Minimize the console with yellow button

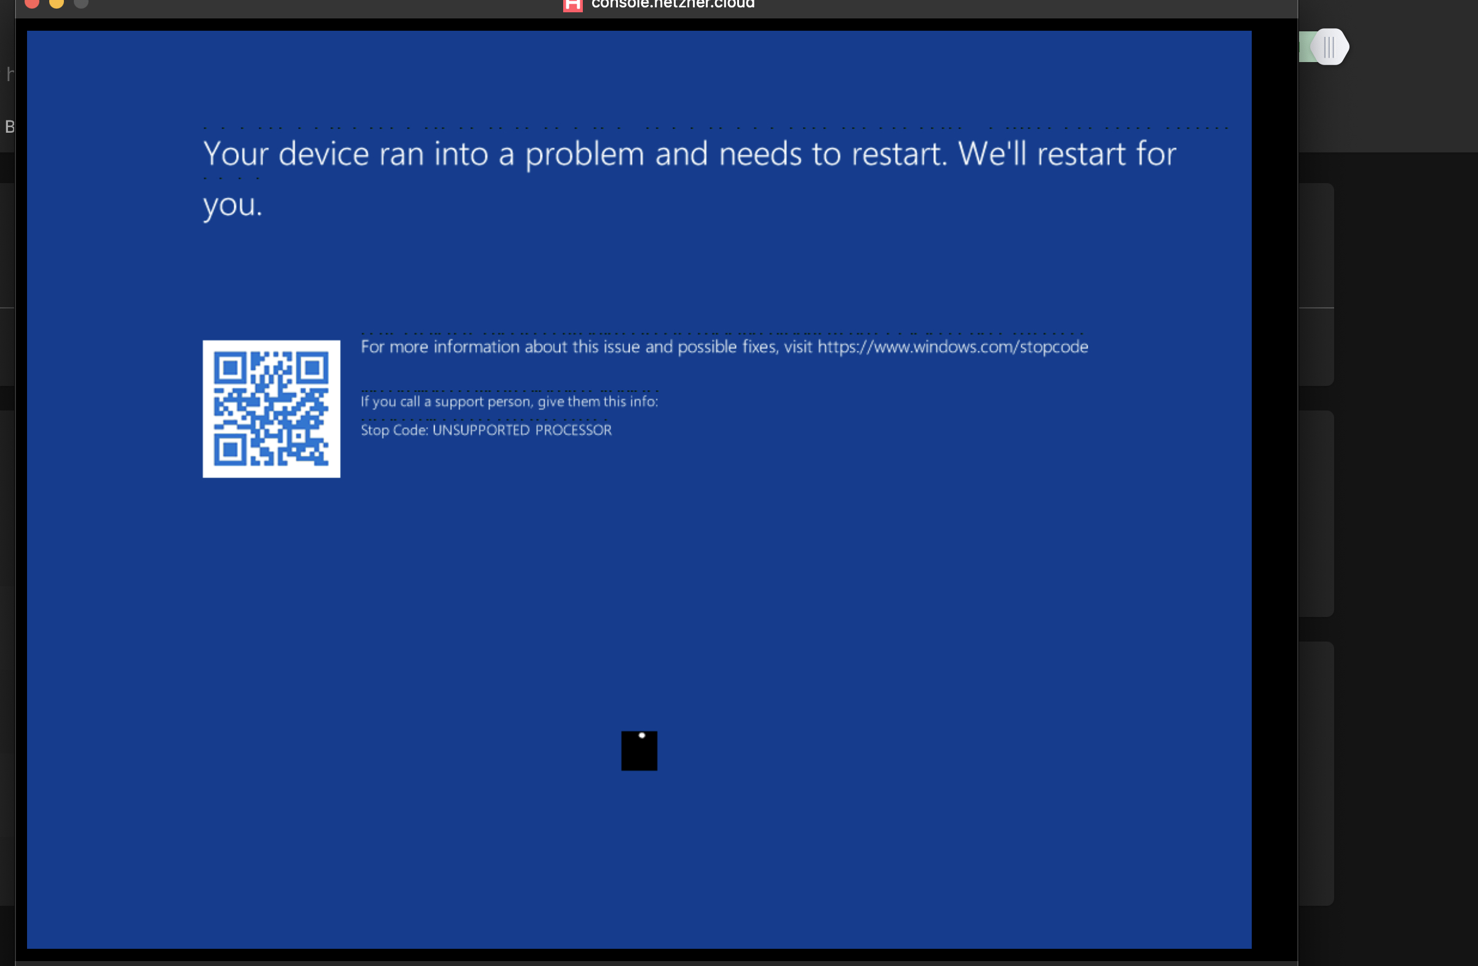click(x=57, y=2)
